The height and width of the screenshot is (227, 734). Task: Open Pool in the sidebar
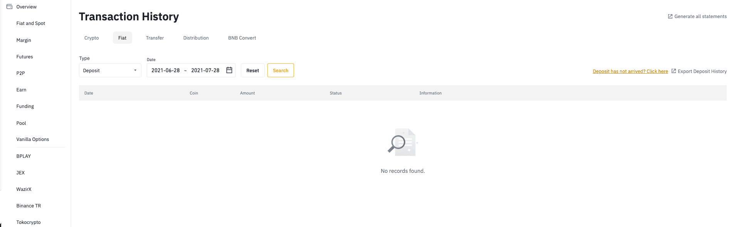point(21,123)
